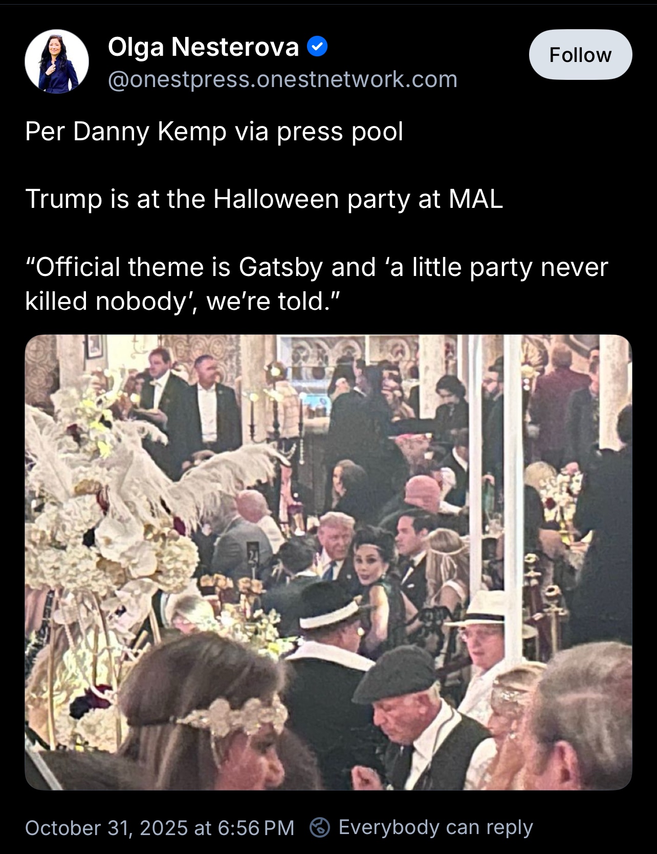
Task: Open the attached party photo
Action: click(328, 562)
